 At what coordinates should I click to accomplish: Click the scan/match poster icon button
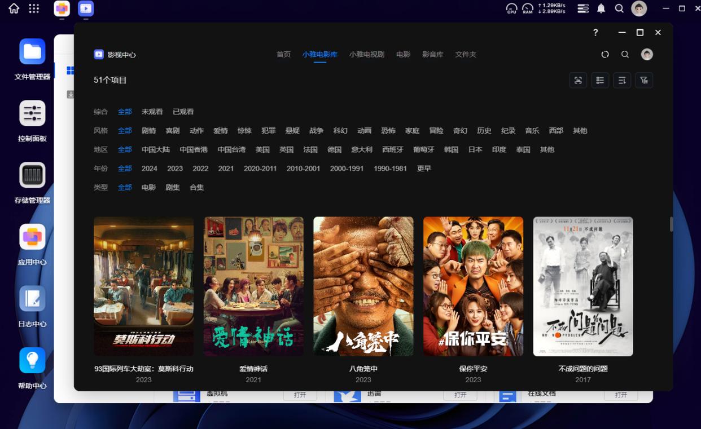click(578, 80)
